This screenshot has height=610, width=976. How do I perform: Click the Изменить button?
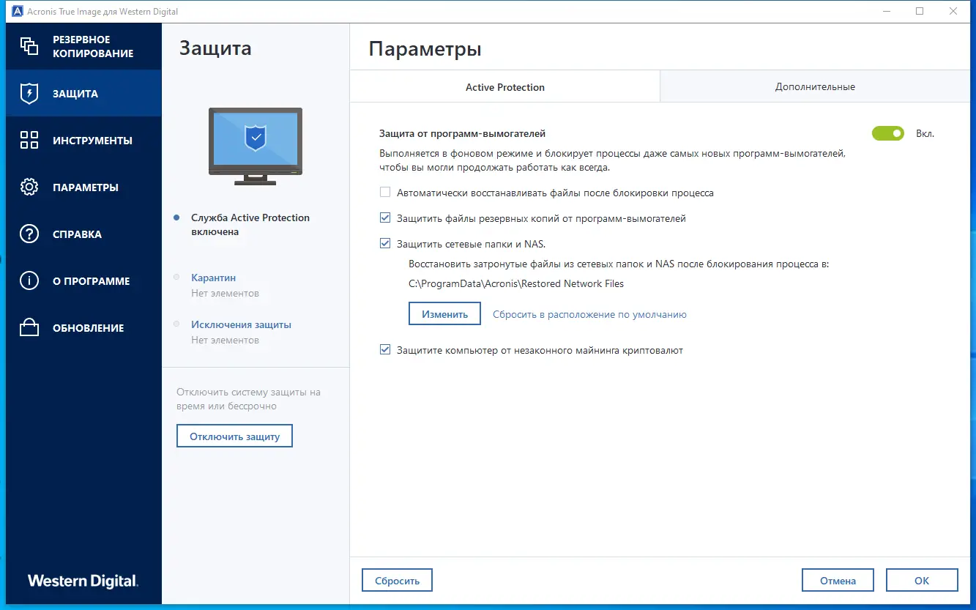(x=444, y=313)
